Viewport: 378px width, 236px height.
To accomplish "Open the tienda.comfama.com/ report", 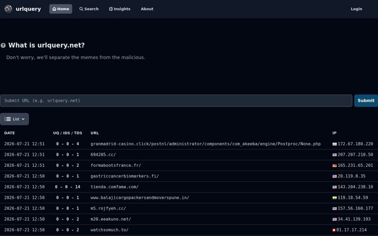I will [114, 187].
